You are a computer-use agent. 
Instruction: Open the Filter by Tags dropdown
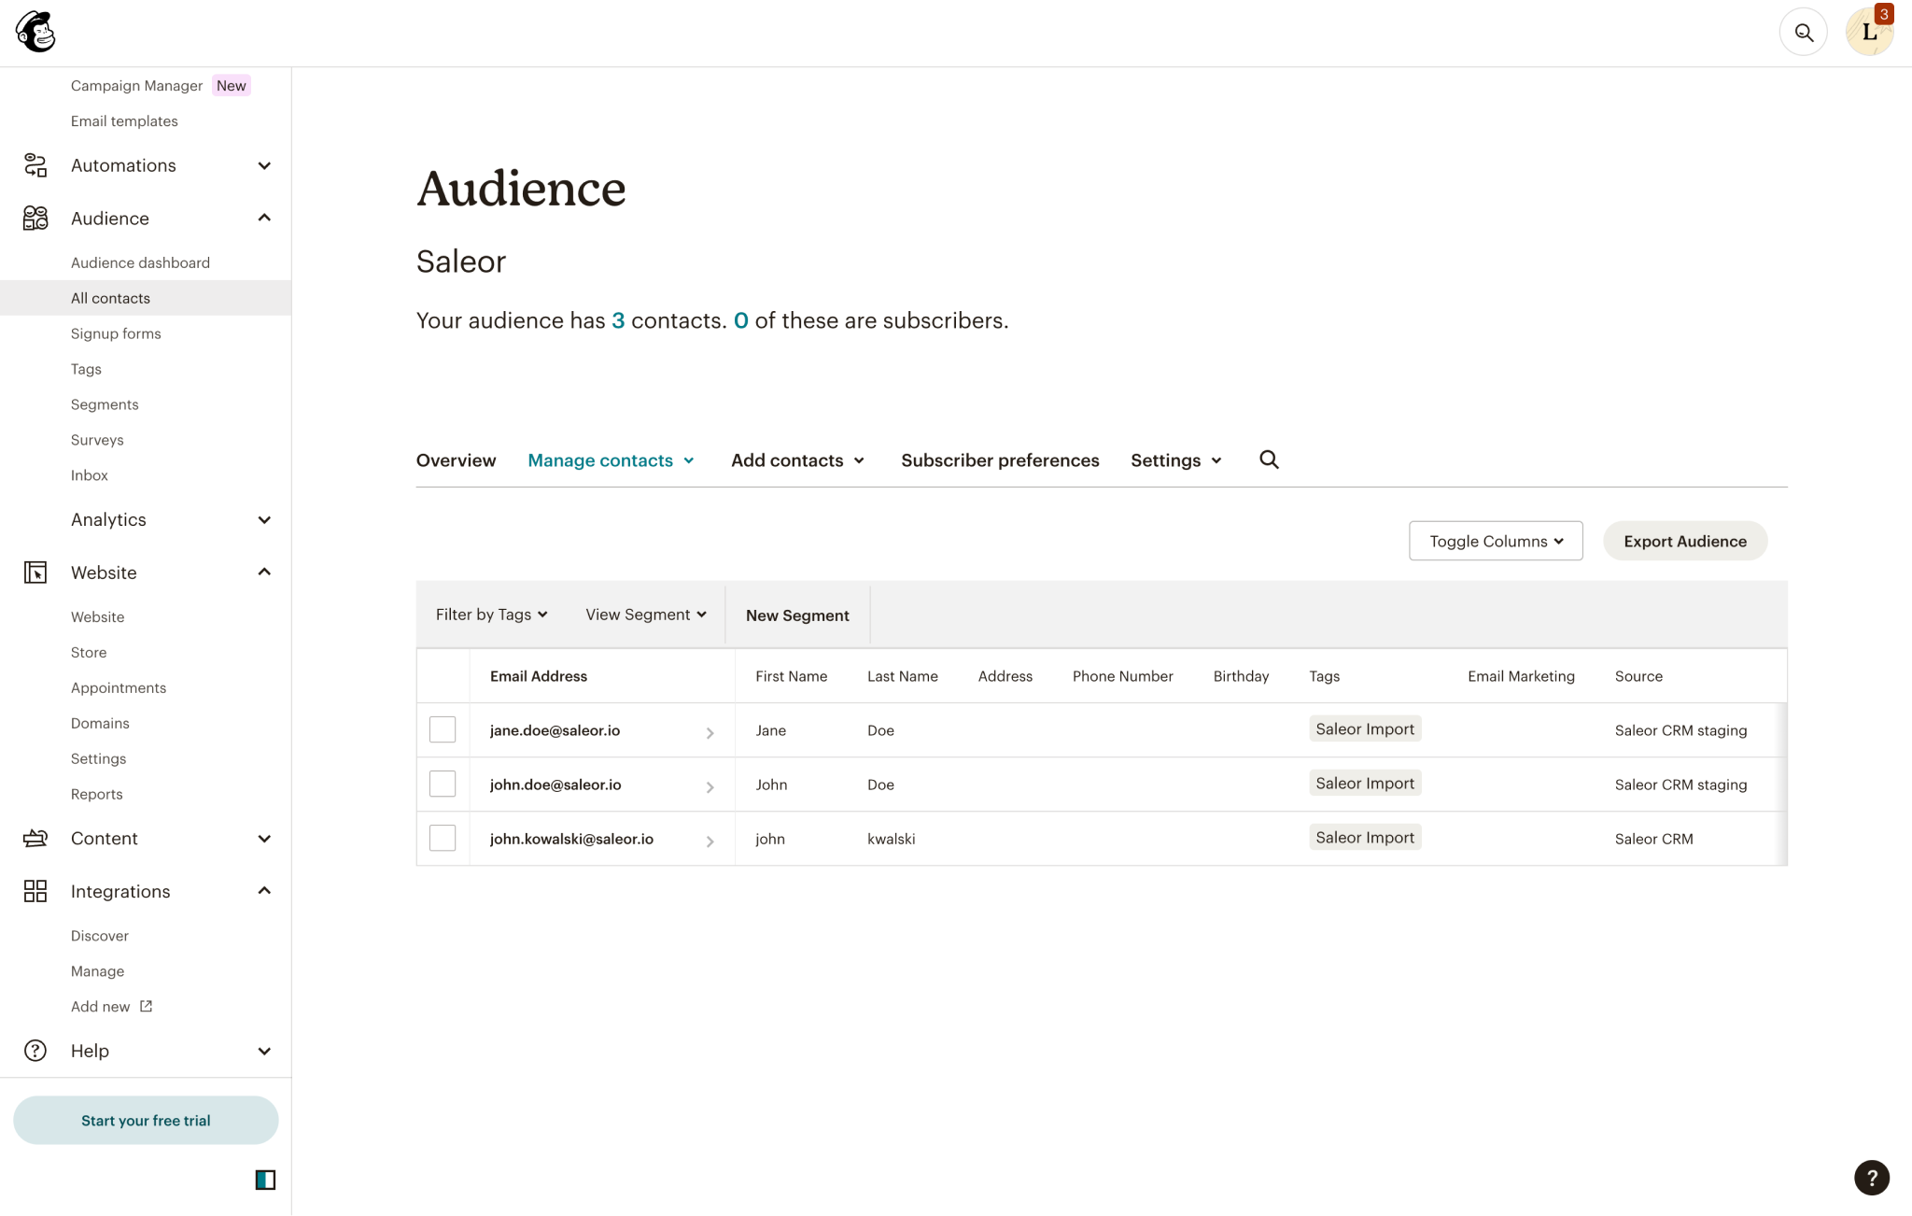coord(490,614)
